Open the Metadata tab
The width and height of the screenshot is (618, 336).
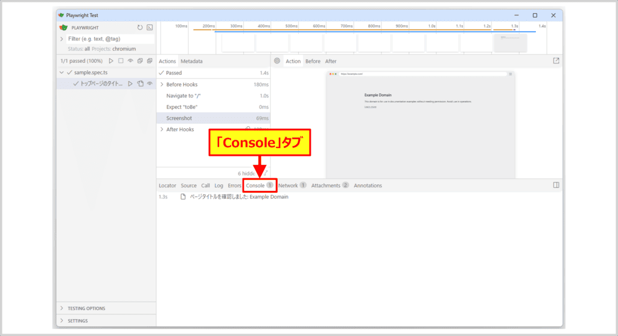(191, 61)
